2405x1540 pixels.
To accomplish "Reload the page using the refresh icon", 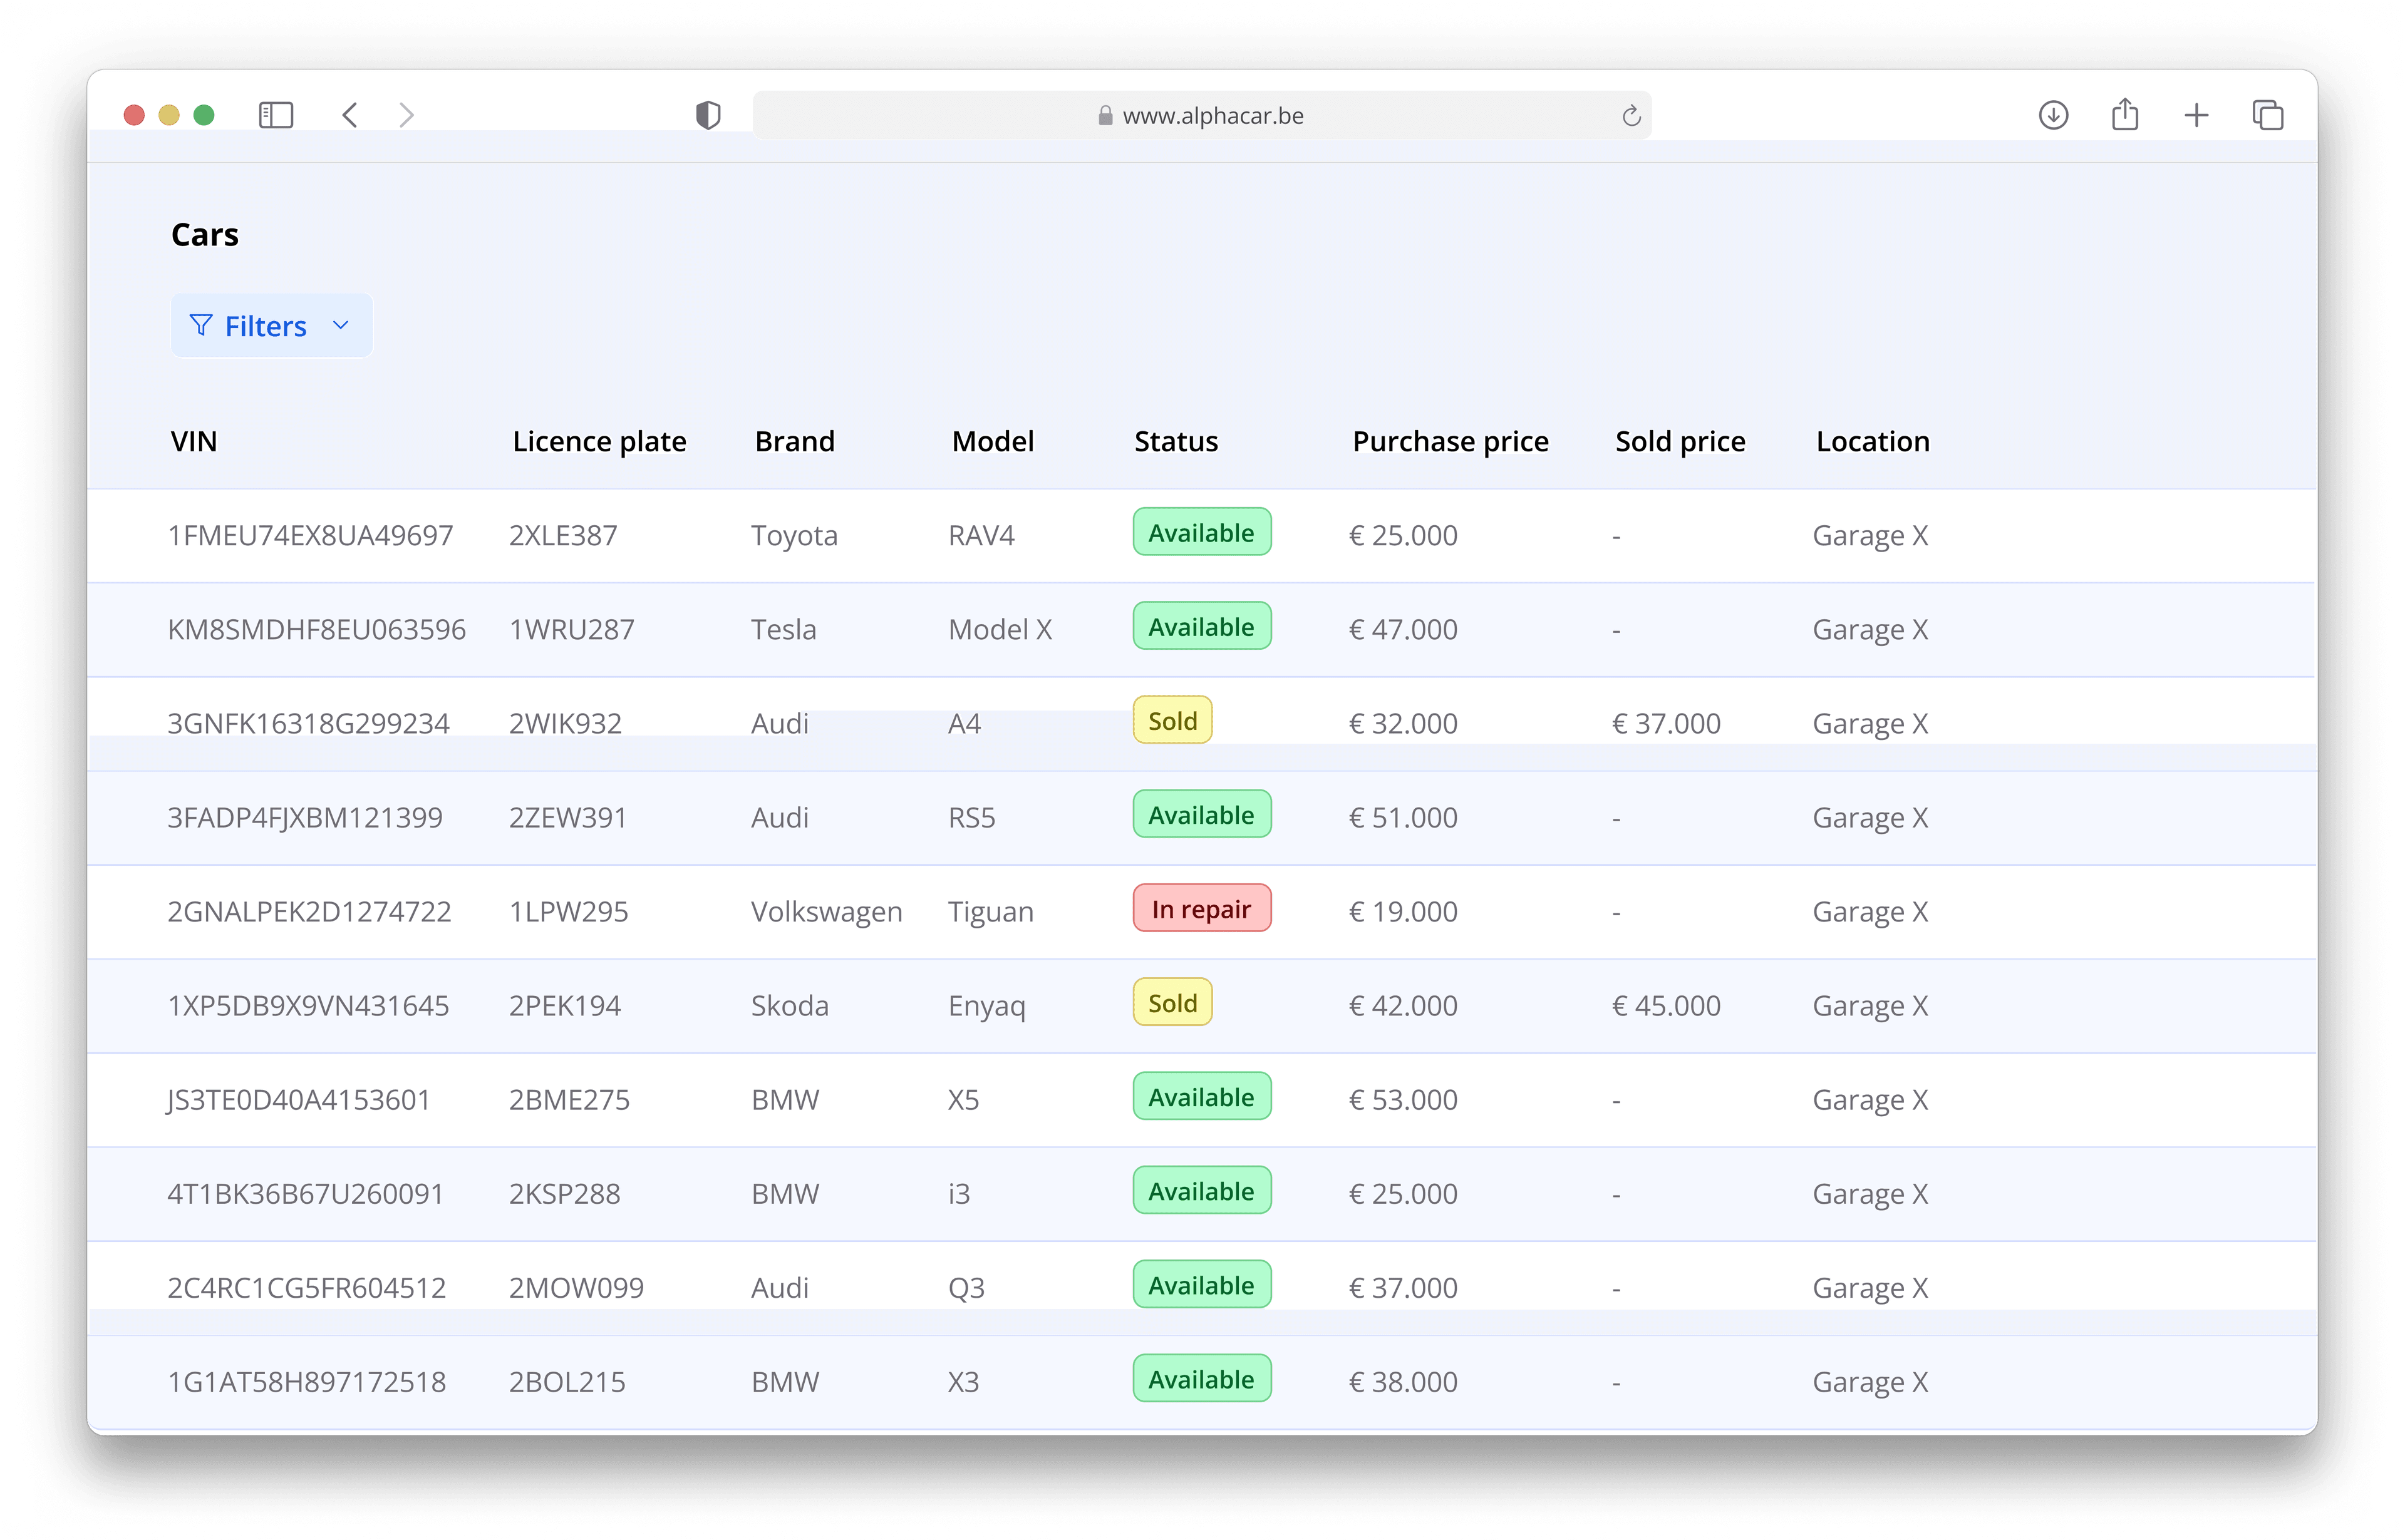I will click(x=1631, y=116).
